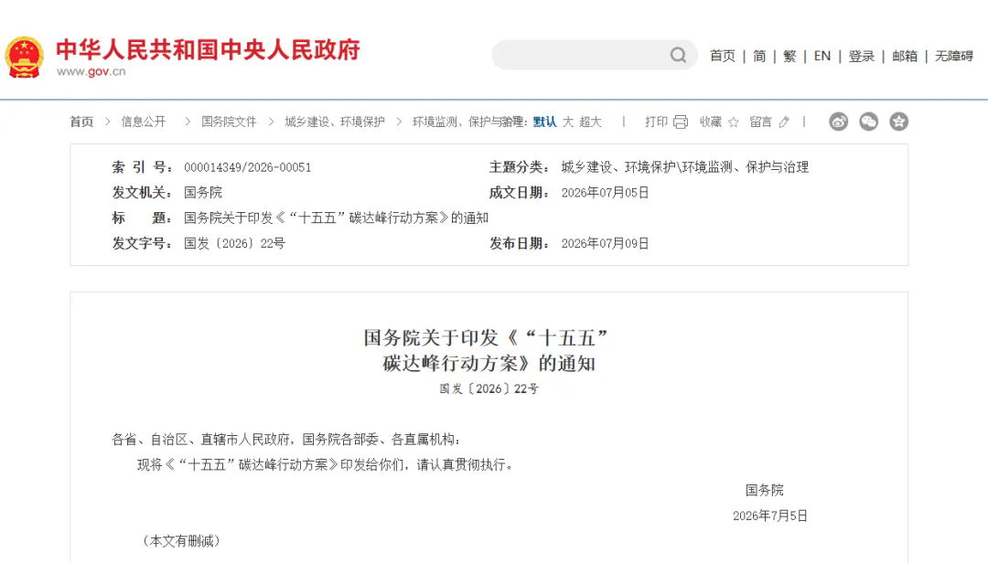Click the search magnifier icon

pyautogui.click(x=678, y=55)
